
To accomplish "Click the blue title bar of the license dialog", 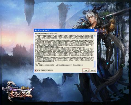I will tap(64, 30).
